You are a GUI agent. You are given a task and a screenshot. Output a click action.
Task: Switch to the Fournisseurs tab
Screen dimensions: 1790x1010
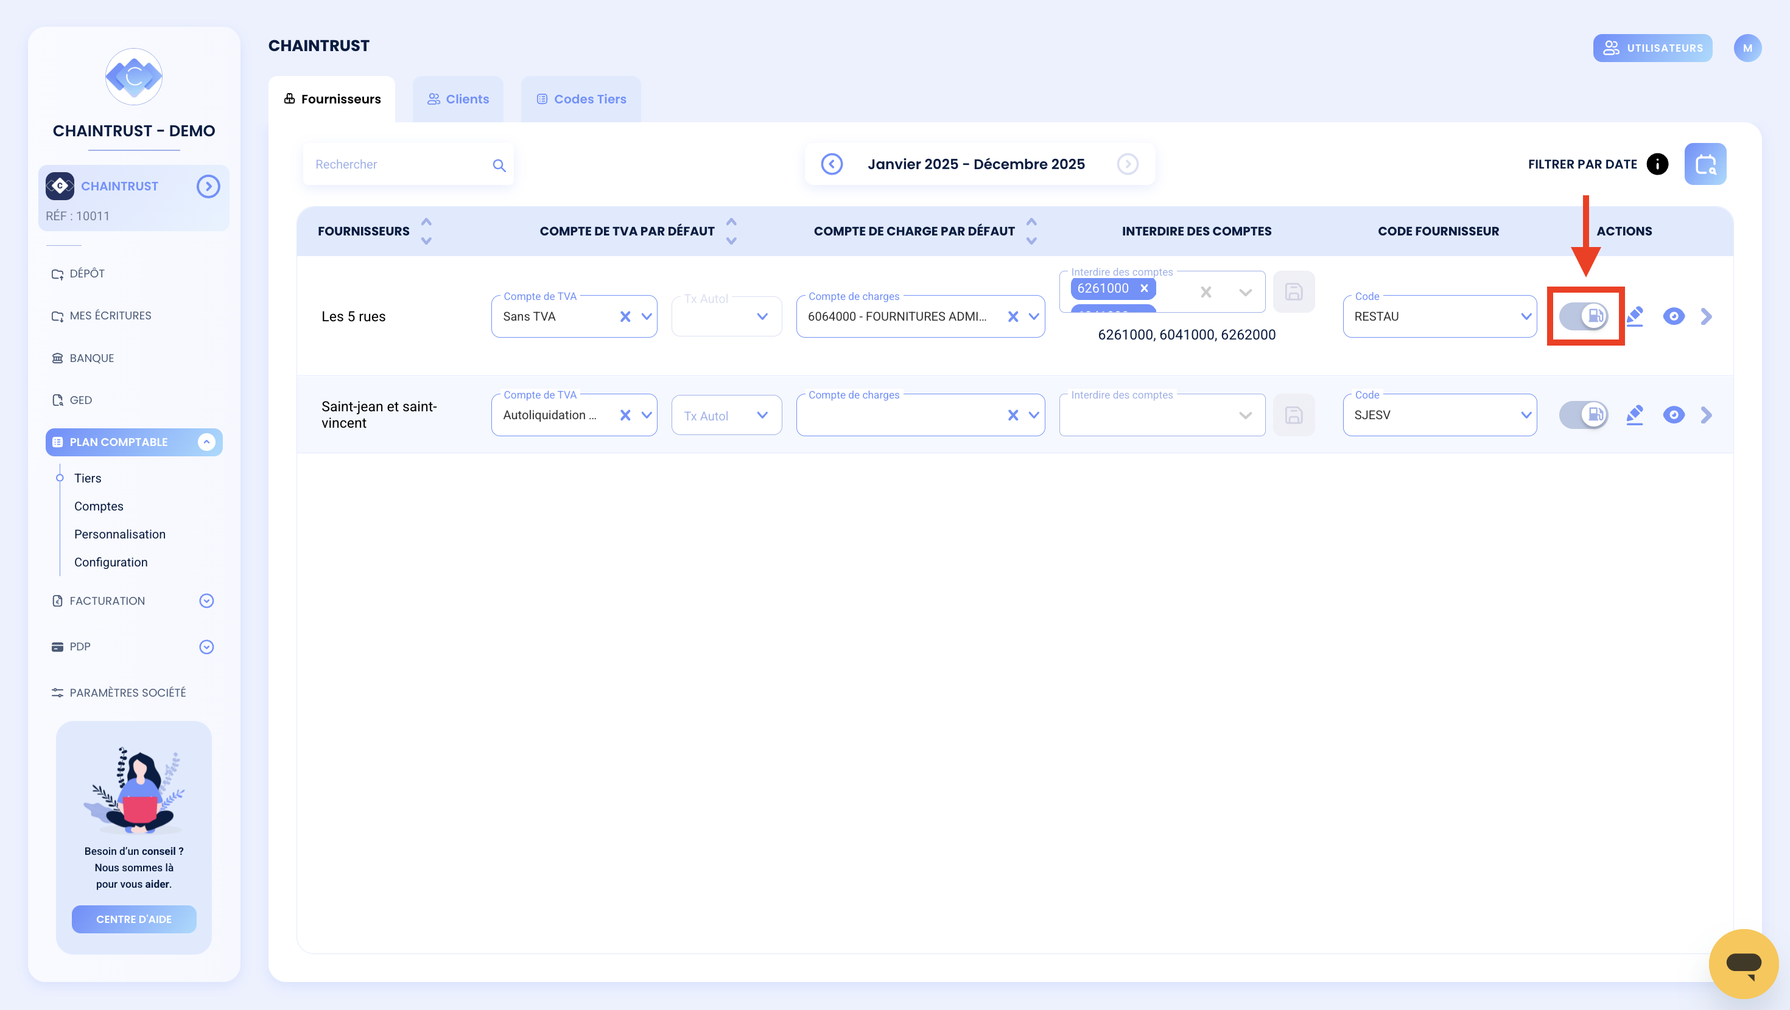click(x=331, y=99)
